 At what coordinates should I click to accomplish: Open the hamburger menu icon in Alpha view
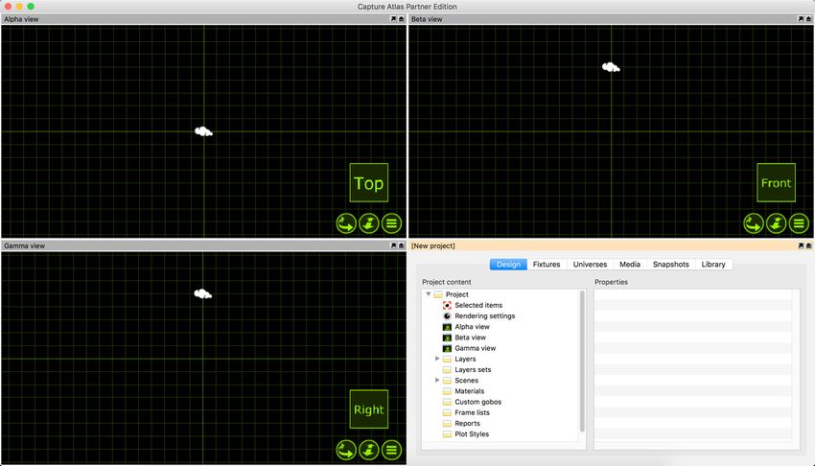pos(392,223)
